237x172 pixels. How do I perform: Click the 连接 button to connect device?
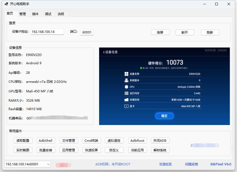160,32
